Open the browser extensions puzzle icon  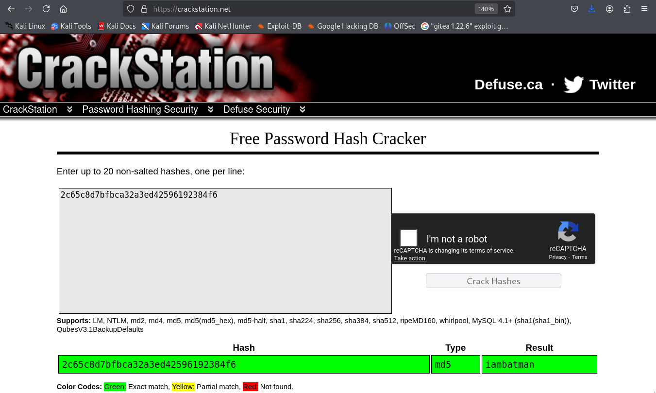pyautogui.click(x=627, y=9)
